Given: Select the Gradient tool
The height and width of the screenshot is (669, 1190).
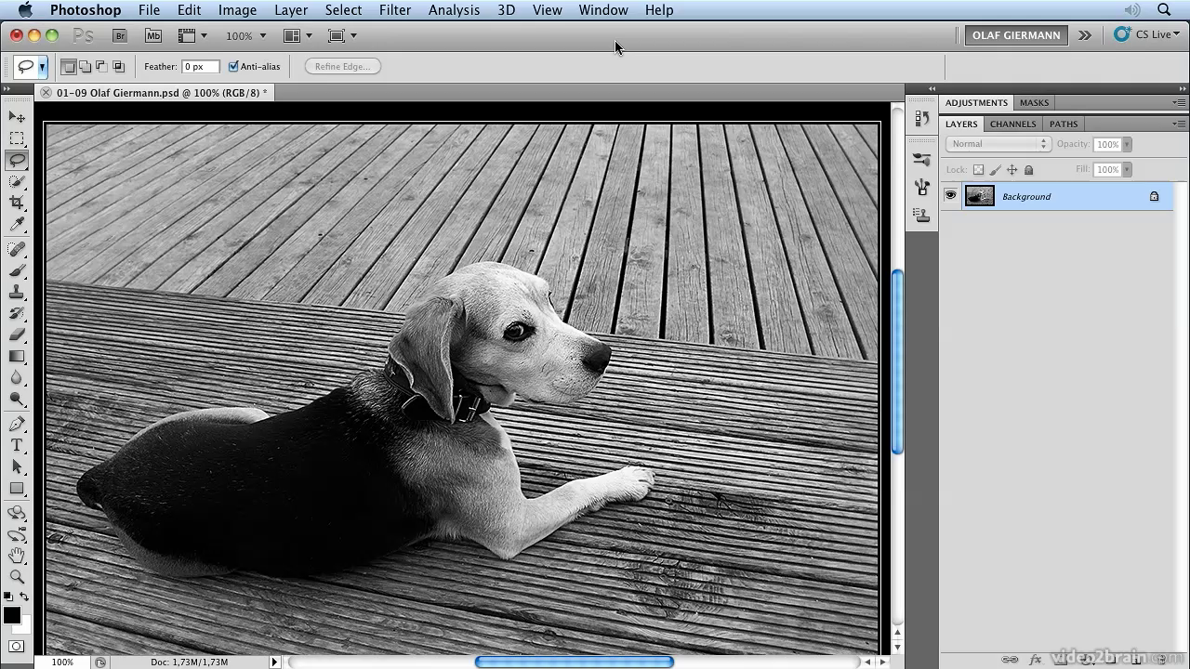Looking at the screenshot, I should tap(17, 356).
